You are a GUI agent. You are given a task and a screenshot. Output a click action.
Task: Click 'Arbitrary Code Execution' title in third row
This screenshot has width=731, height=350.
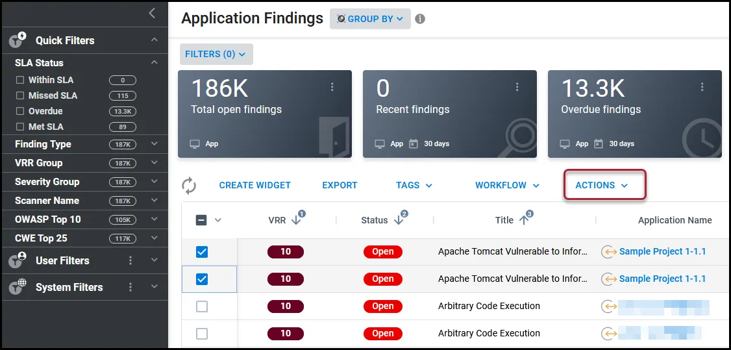(x=489, y=306)
